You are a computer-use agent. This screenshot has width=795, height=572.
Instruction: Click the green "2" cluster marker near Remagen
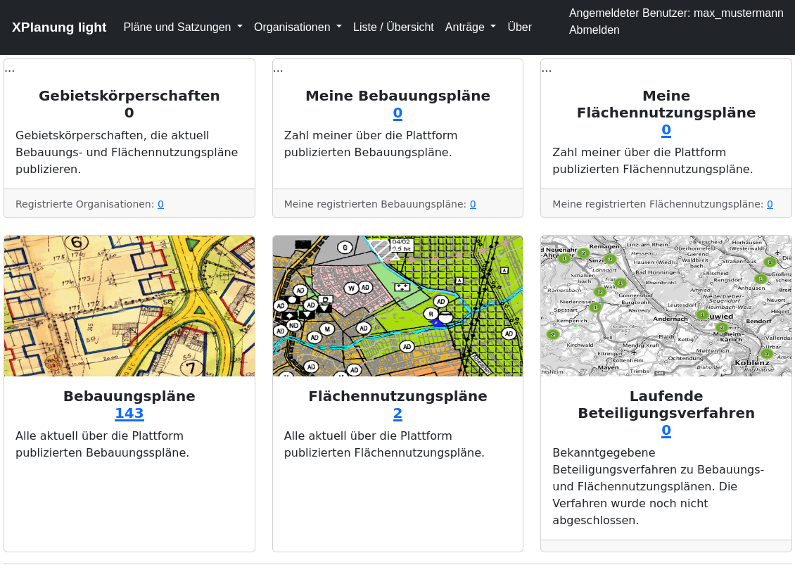pos(583,253)
